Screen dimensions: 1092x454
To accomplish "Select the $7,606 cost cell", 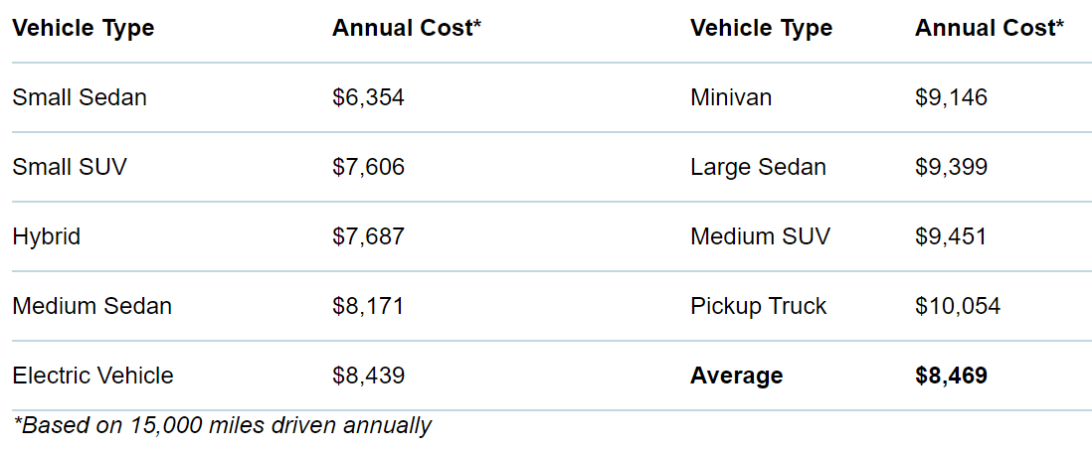I will (368, 167).
